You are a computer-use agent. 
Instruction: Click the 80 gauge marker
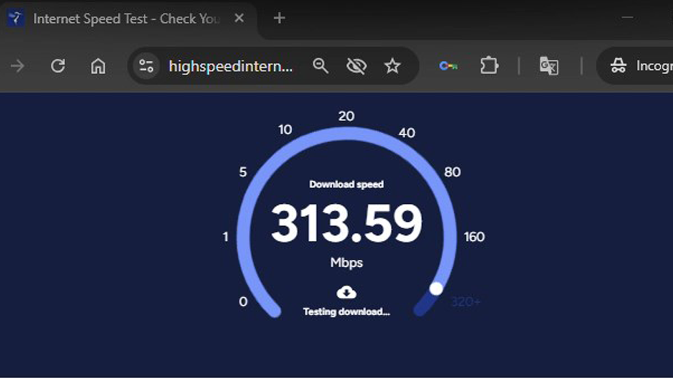click(x=453, y=172)
